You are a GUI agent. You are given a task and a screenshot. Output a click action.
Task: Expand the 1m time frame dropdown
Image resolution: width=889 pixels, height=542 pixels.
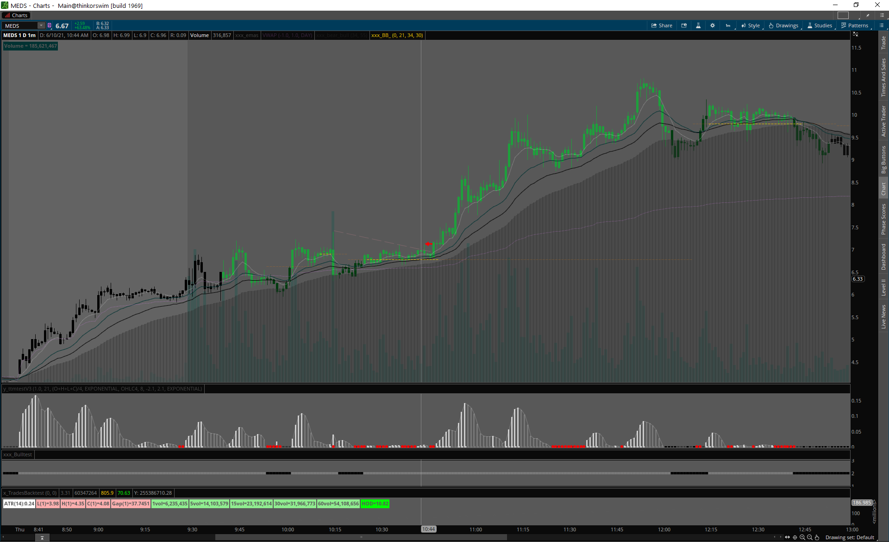point(728,25)
